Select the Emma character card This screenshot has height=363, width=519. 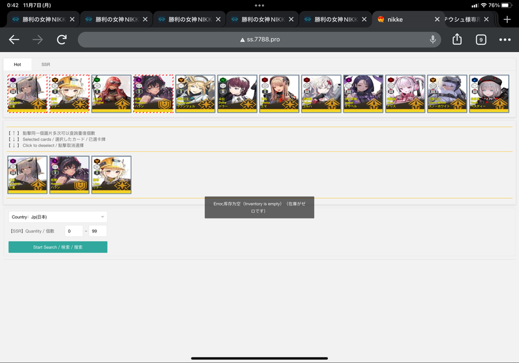(x=279, y=94)
